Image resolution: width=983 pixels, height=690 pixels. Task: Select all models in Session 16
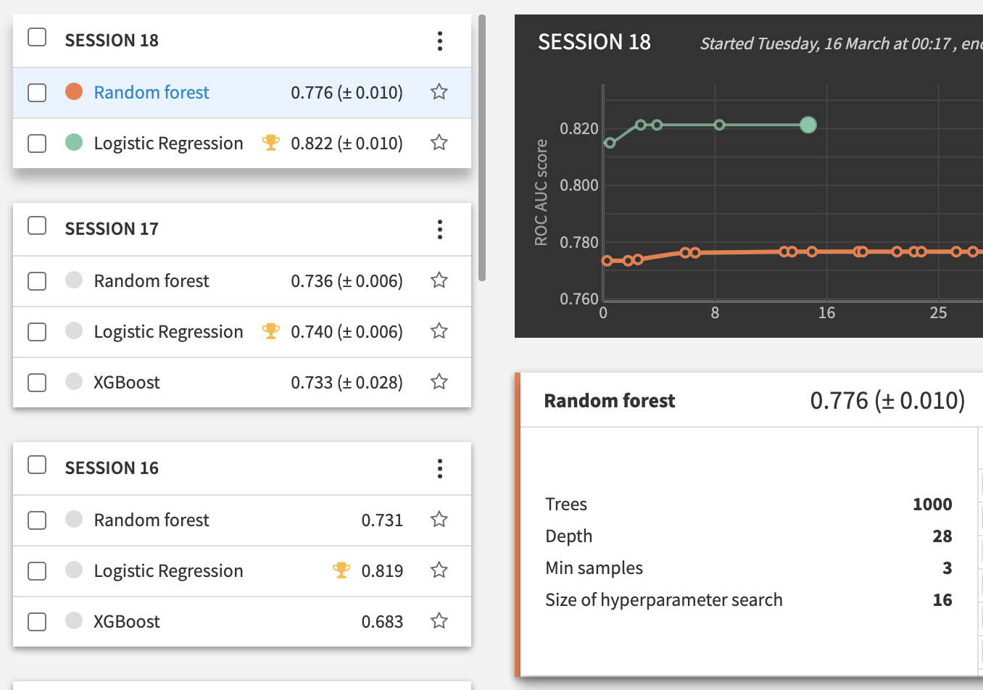tap(37, 465)
